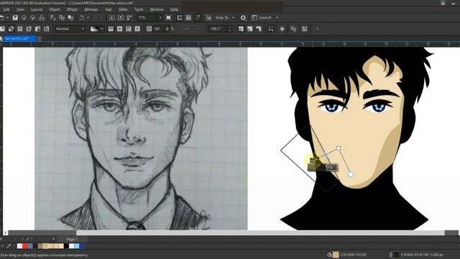Click the no-color swatch in palette
Viewport: 460px width, 259px height.
tap(19, 246)
